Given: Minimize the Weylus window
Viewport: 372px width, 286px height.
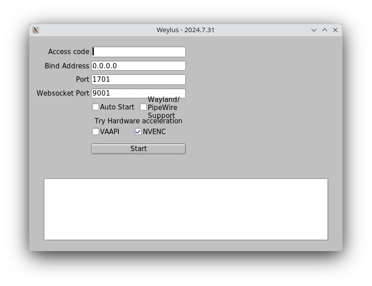Looking at the screenshot, I should [314, 30].
